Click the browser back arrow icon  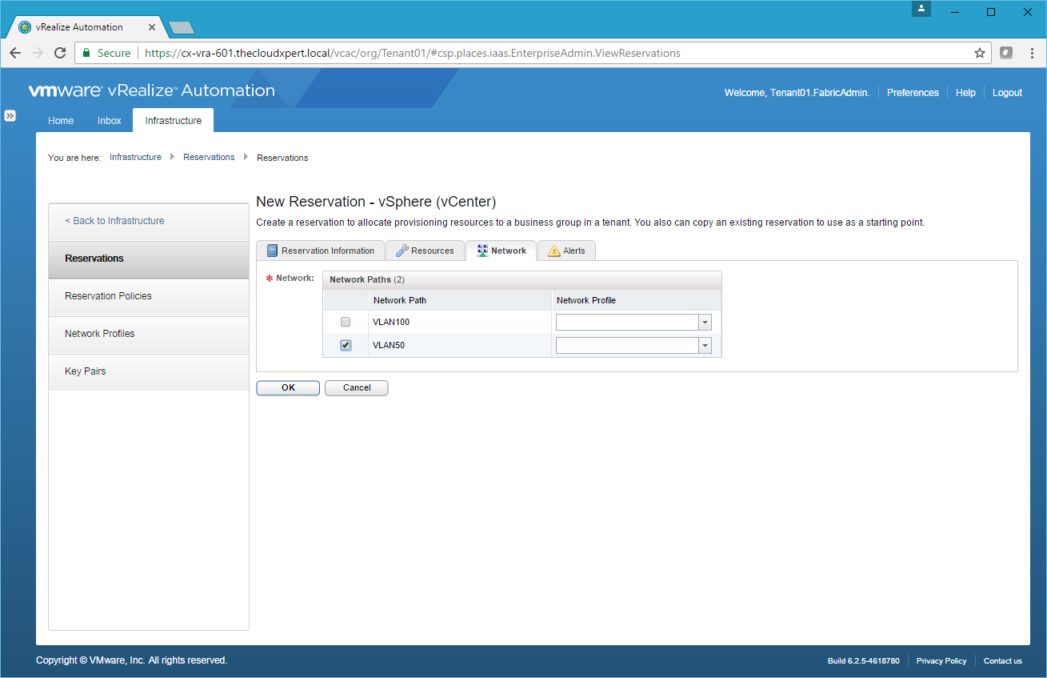point(15,53)
